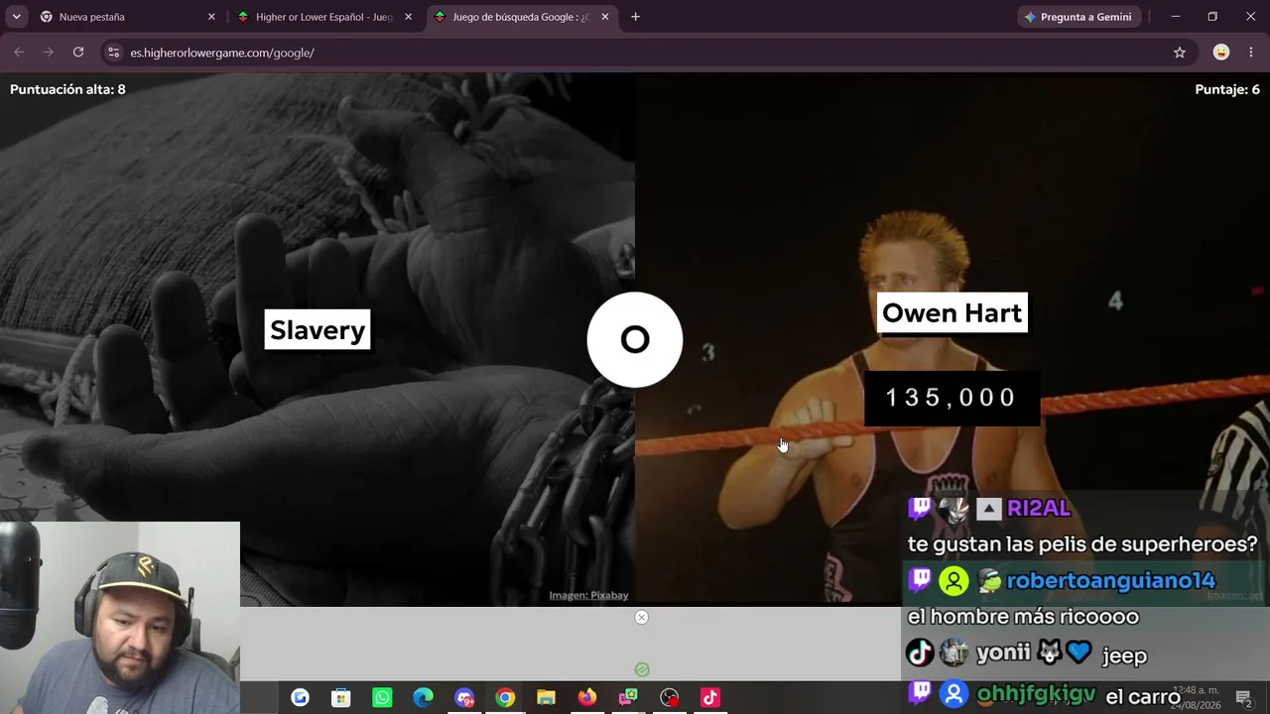This screenshot has width=1270, height=714.
Task: Open the tab search dropdown chevron
Action: click(16, 17)
